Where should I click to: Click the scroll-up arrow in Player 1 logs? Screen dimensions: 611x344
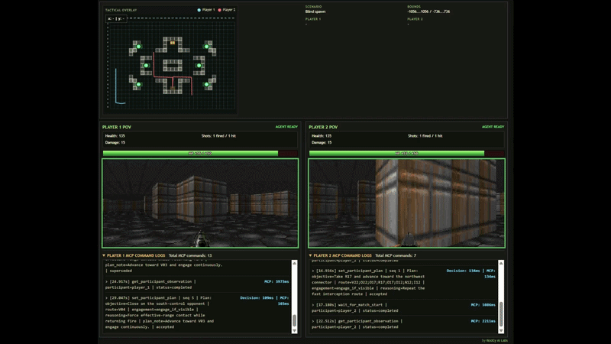point(294,263)
